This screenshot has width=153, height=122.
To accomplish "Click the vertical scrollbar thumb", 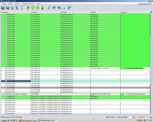I will [151, 60].
